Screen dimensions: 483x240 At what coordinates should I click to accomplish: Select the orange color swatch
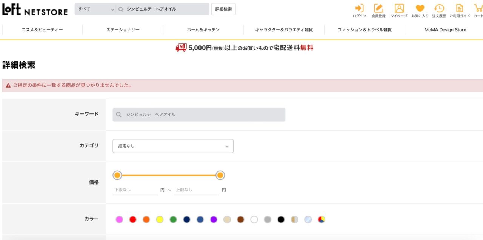tap(146, 219)
